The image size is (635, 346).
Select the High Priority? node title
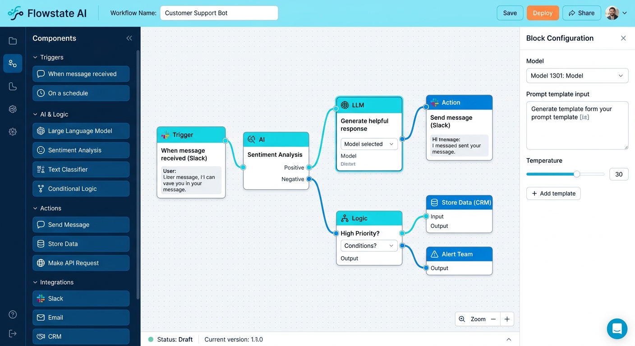coord(360,233)
